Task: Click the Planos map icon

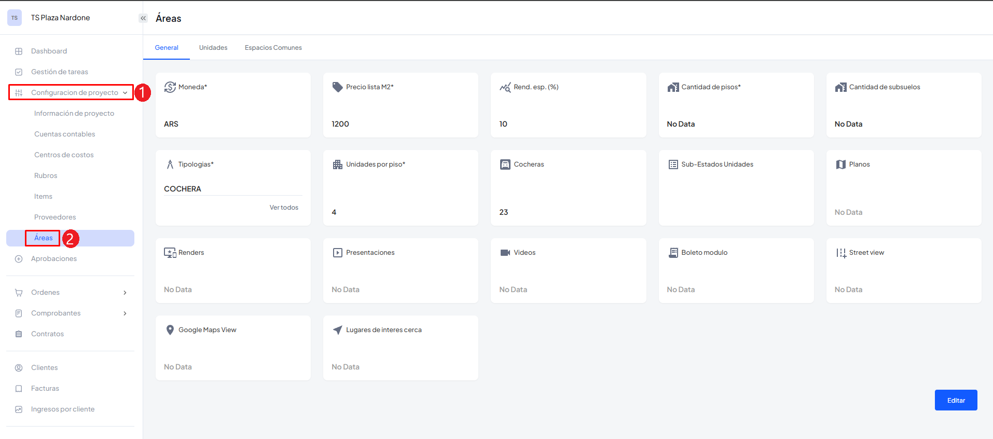Action: tap(840, 164)
